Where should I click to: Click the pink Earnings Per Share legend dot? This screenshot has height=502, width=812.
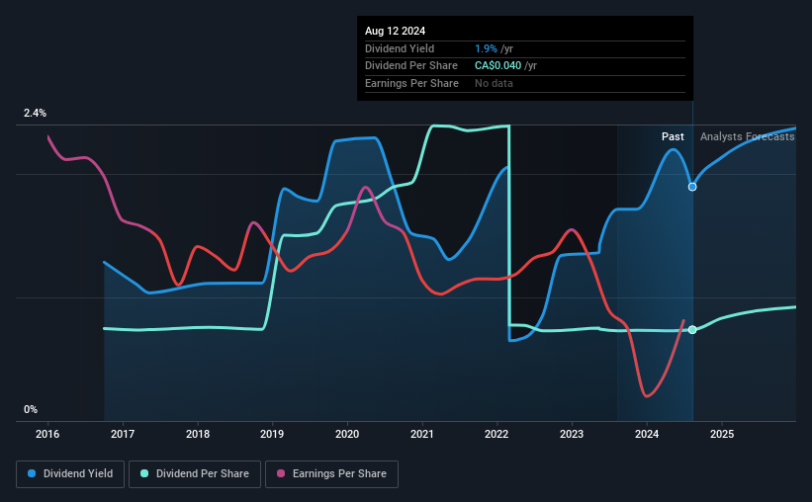281,473
